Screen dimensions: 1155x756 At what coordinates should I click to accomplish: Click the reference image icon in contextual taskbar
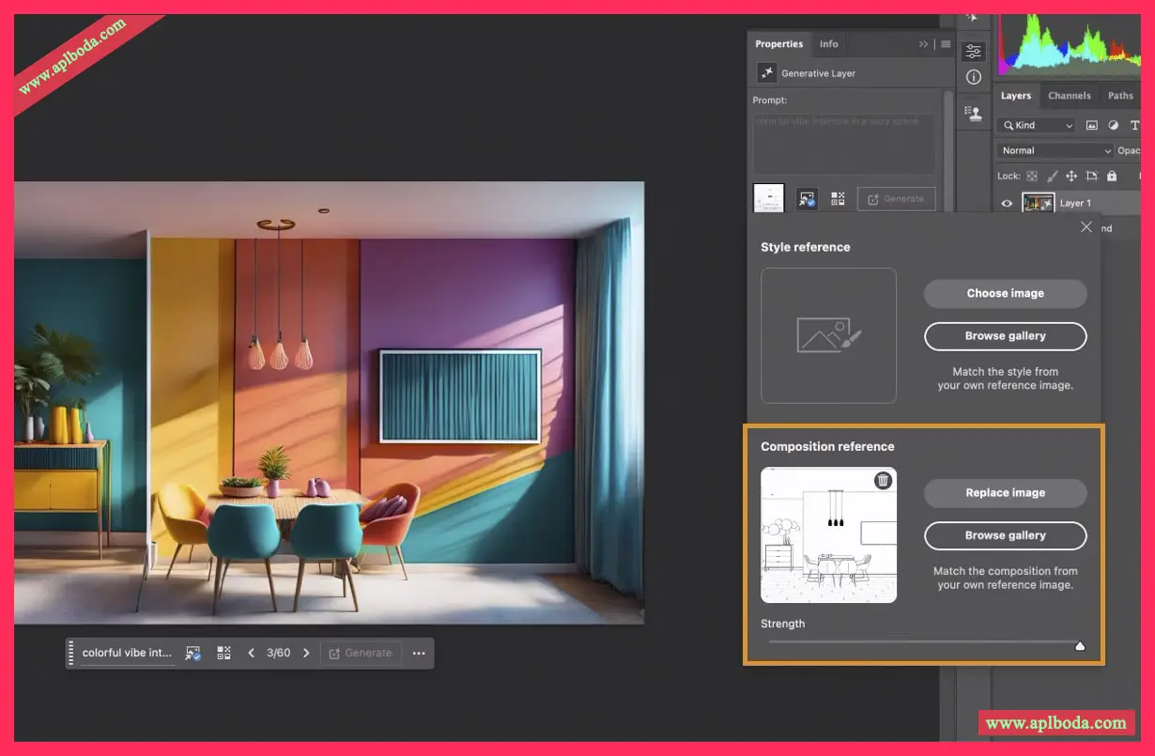click(x=193, y=653)
